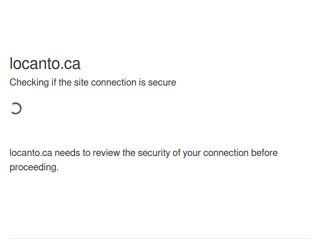
Task: Click the word 'review' in the paragraph
Action: (107, 153)
